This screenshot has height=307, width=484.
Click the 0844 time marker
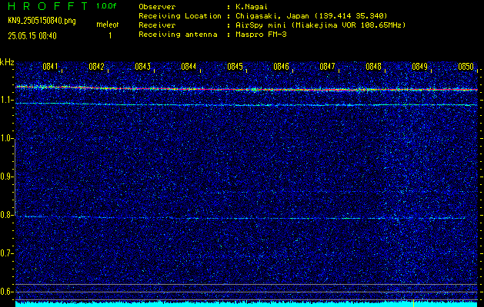click(189, 67)
